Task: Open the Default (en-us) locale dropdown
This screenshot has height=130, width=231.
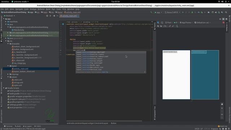Action: click(x=202, y=22)
